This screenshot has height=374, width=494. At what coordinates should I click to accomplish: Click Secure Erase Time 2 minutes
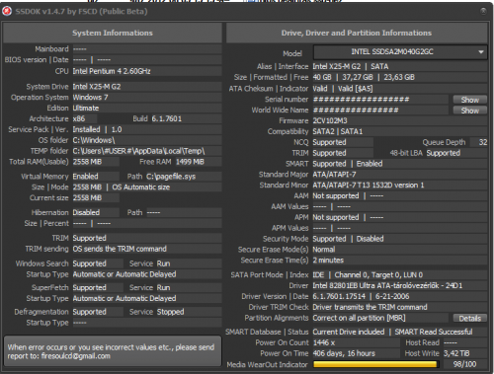tap(328, 261)
